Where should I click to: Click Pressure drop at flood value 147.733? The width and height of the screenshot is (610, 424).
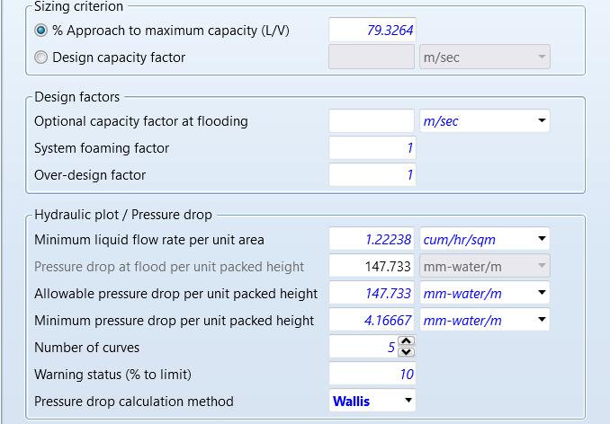[372, 267]
